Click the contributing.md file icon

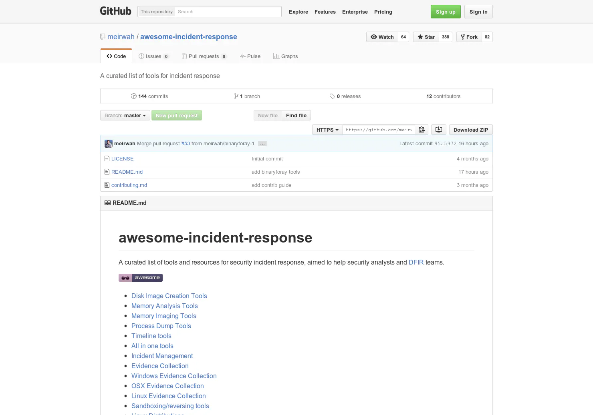[107, 185]
